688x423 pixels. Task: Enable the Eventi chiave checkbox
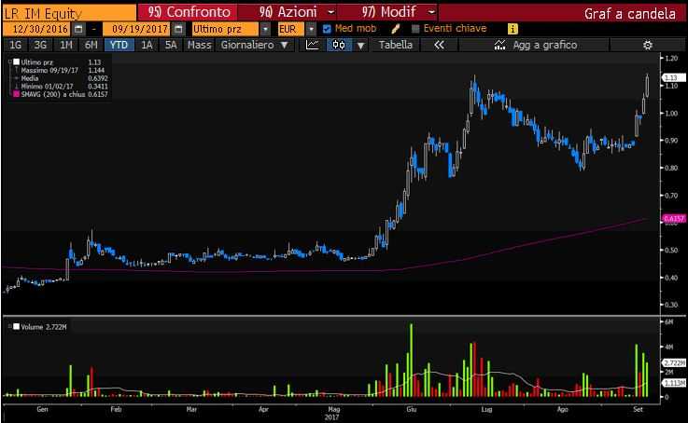pyautogui.click(x=415, y=29)
